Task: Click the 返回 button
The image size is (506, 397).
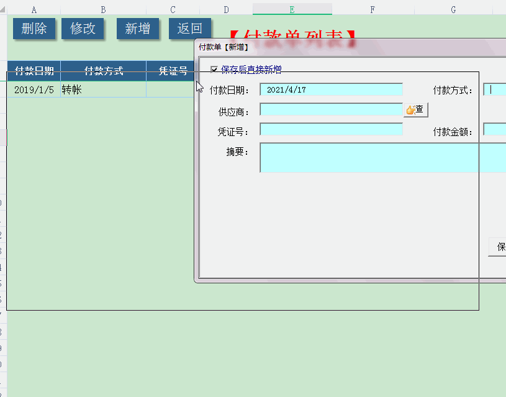Action: [x=190, y=29]
